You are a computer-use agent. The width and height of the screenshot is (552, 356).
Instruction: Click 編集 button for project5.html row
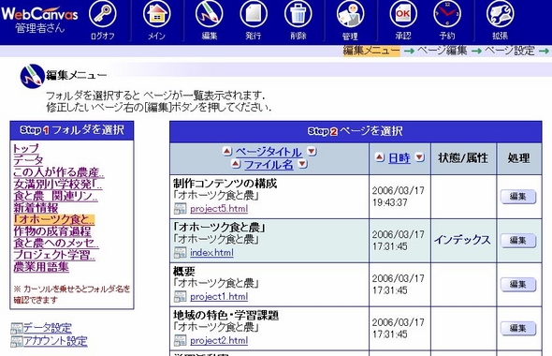coord(518,197)
